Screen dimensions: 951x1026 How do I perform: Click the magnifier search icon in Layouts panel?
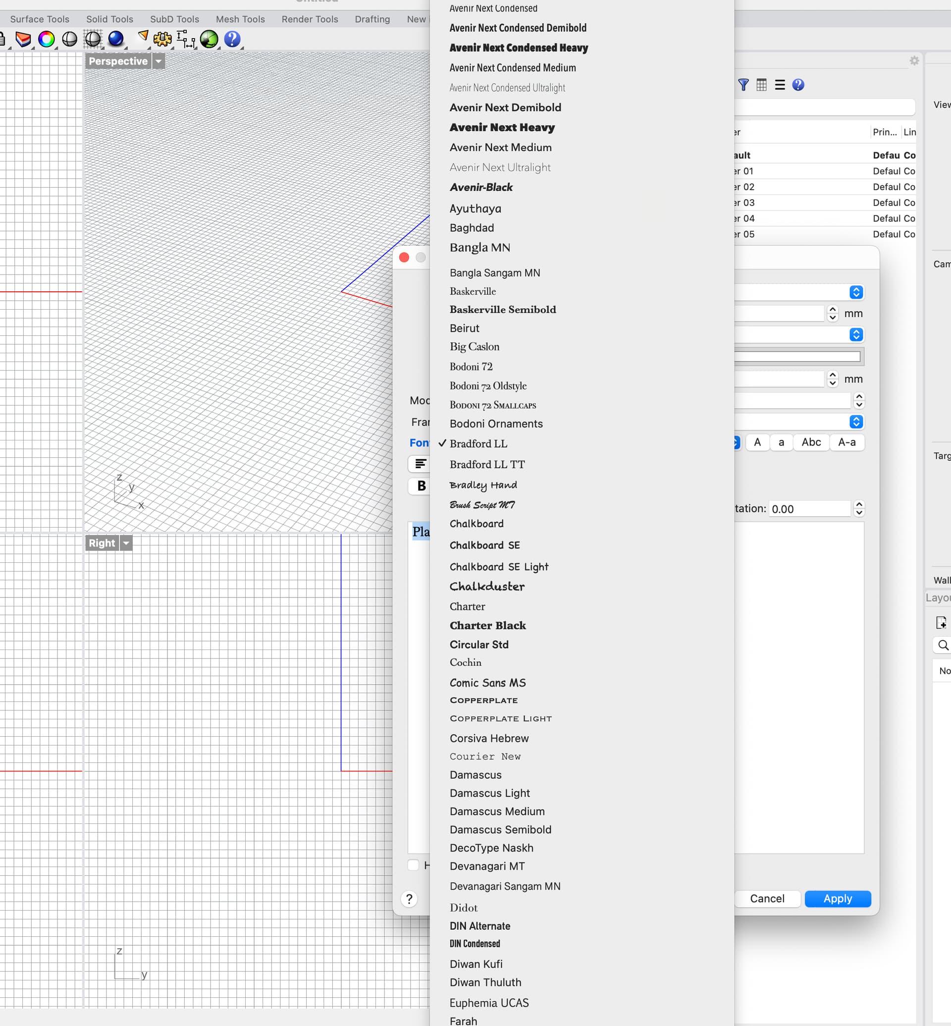point(943,645)
